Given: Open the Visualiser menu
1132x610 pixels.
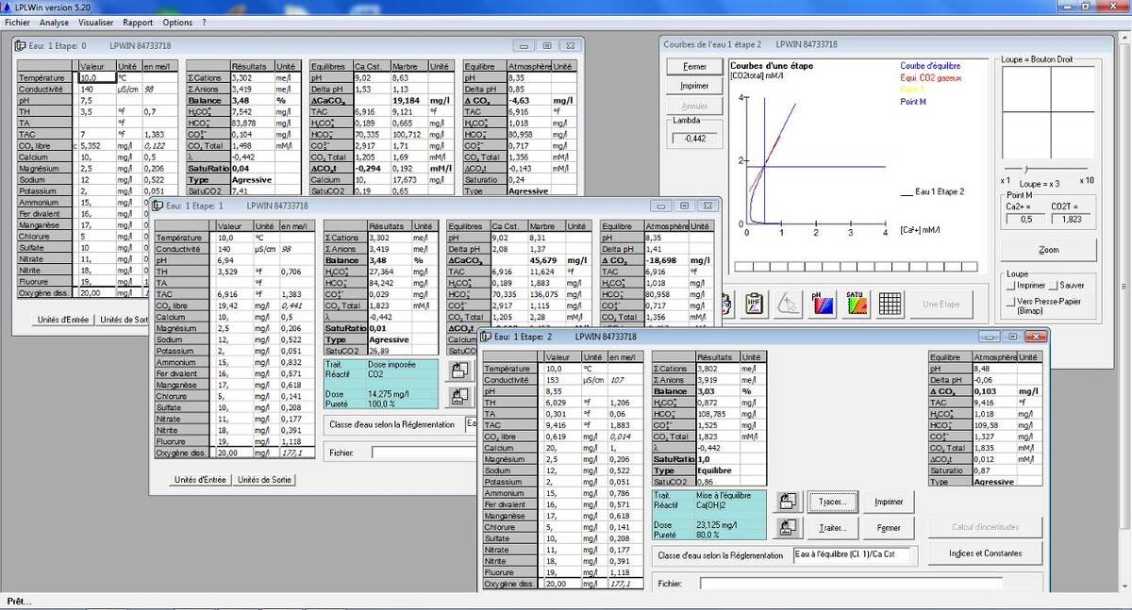Looking at the screenshot, I should [x=96, y=22].
